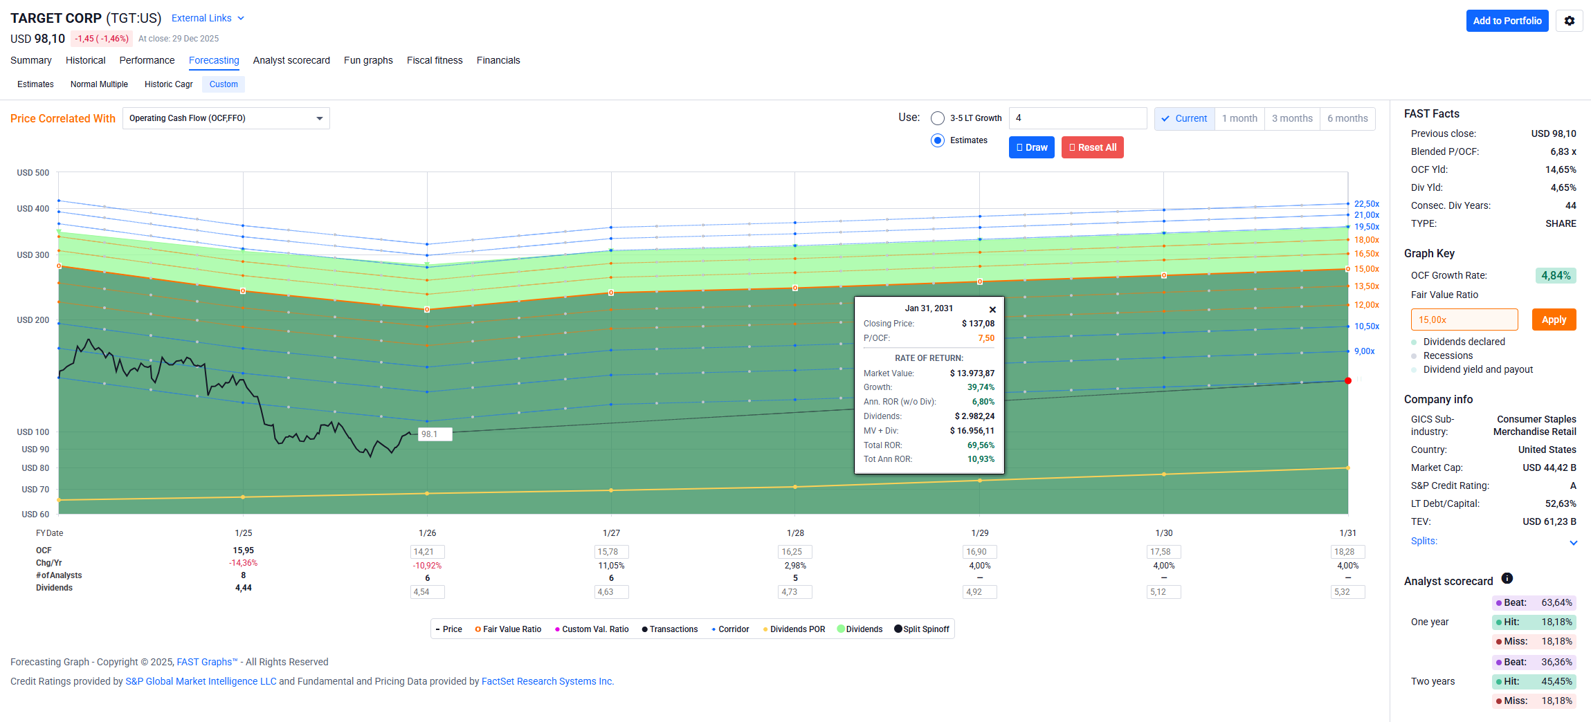Expand the External Links menu
The width and height of the screenshot is (1591, 722).
coord(208,18)
